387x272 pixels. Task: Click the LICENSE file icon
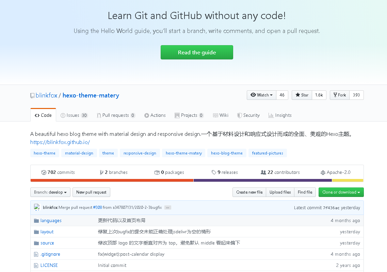36,266
